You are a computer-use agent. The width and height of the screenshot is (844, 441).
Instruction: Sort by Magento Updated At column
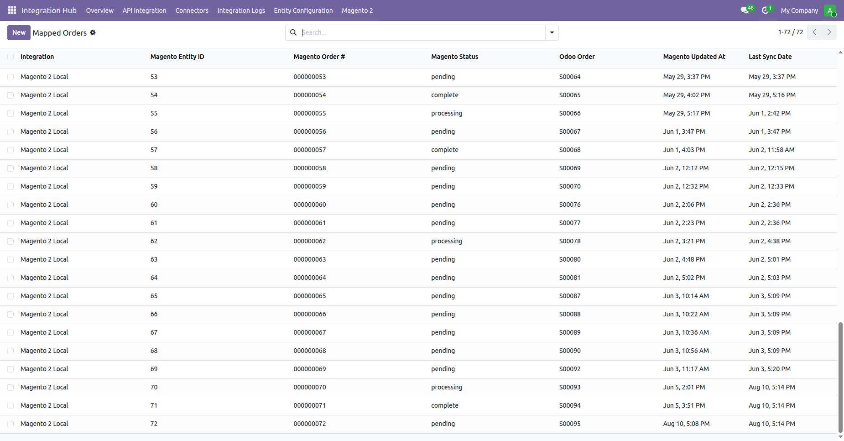click(694, 57)
